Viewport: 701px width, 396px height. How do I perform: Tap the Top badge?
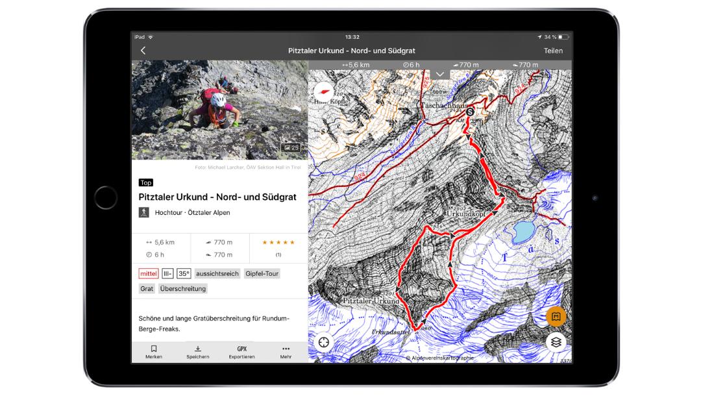146,182
